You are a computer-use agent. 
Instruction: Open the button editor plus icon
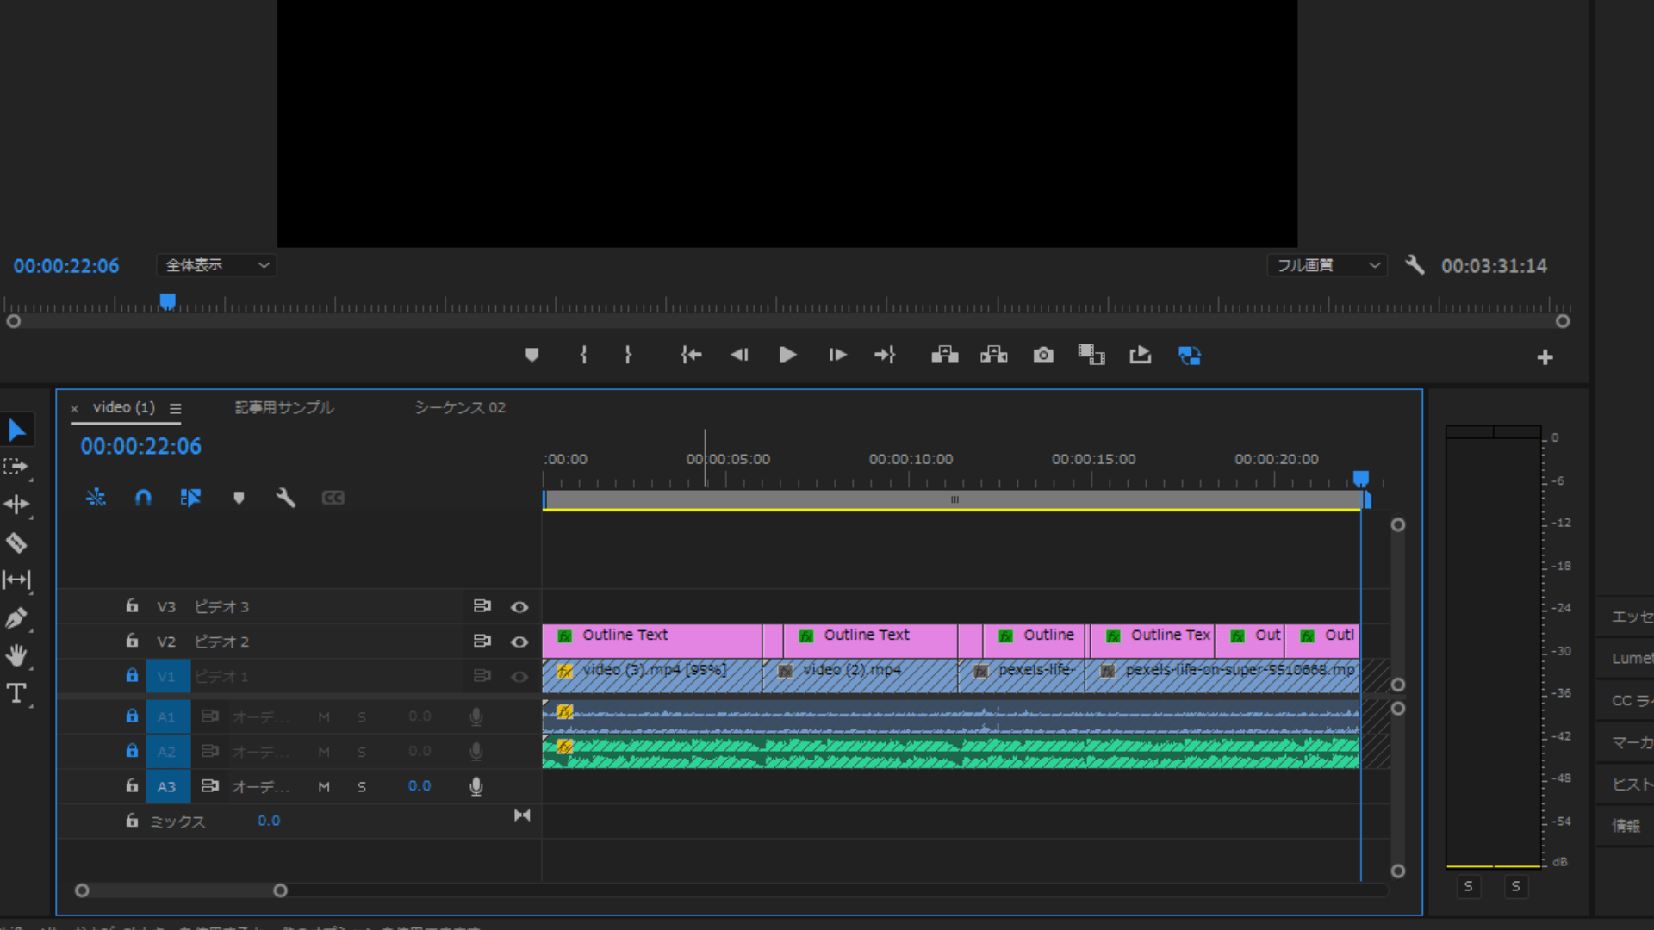(1545, 357)
